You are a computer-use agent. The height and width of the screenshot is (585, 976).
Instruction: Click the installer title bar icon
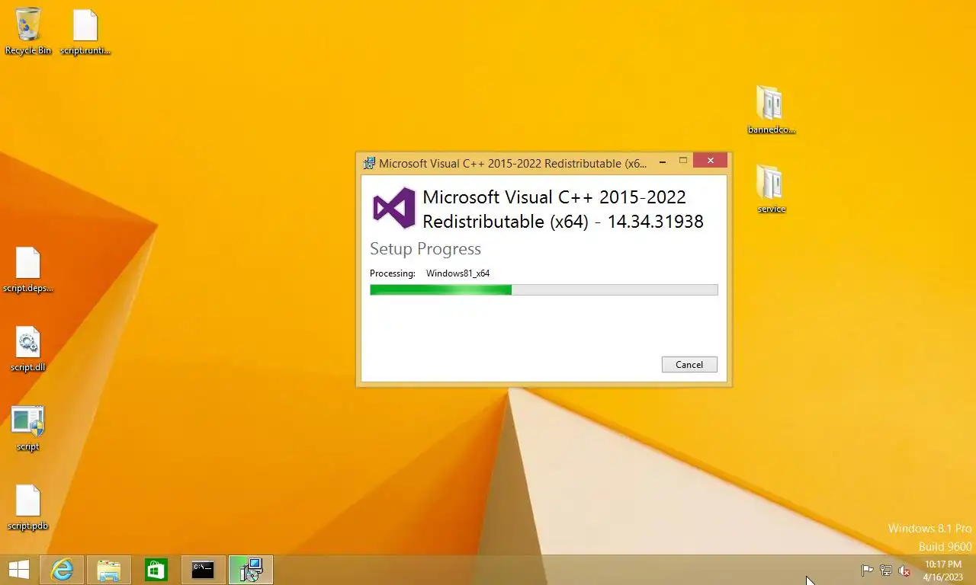point(369,163)
